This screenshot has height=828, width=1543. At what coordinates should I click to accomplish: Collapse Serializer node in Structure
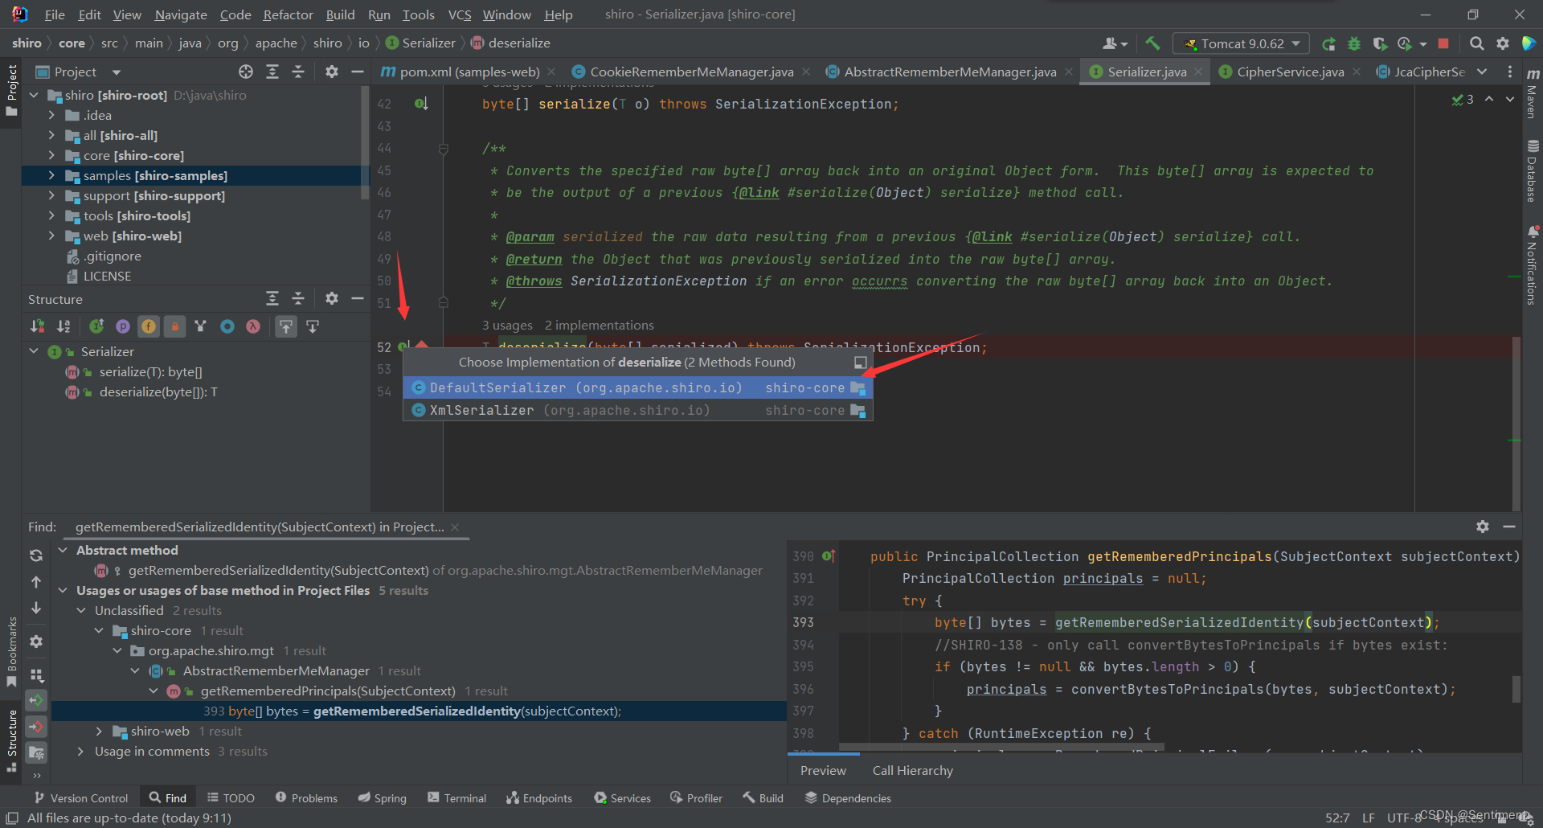[x=34, y=351]
